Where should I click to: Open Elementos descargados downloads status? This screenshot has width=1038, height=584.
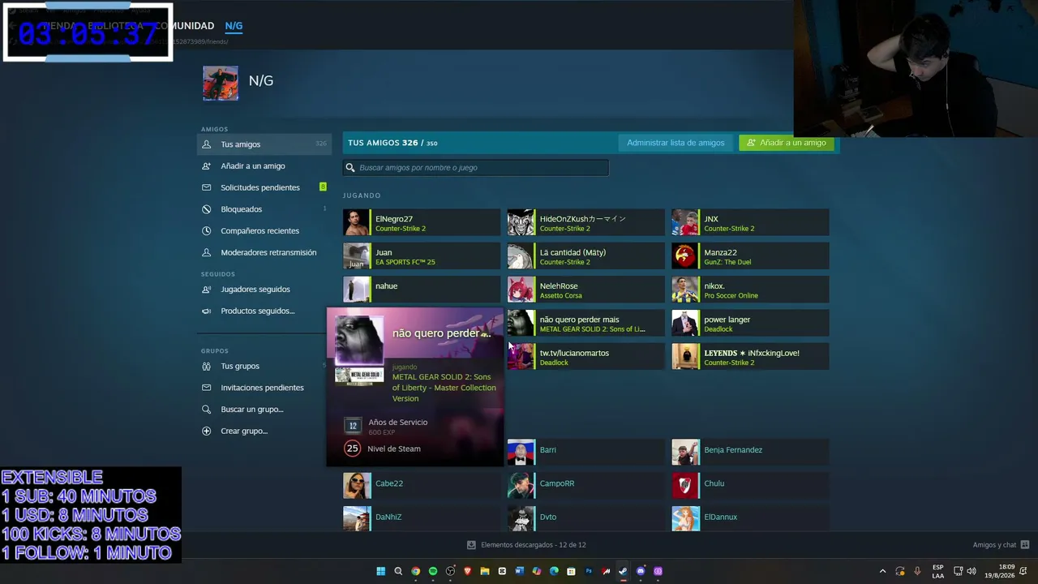526,545
